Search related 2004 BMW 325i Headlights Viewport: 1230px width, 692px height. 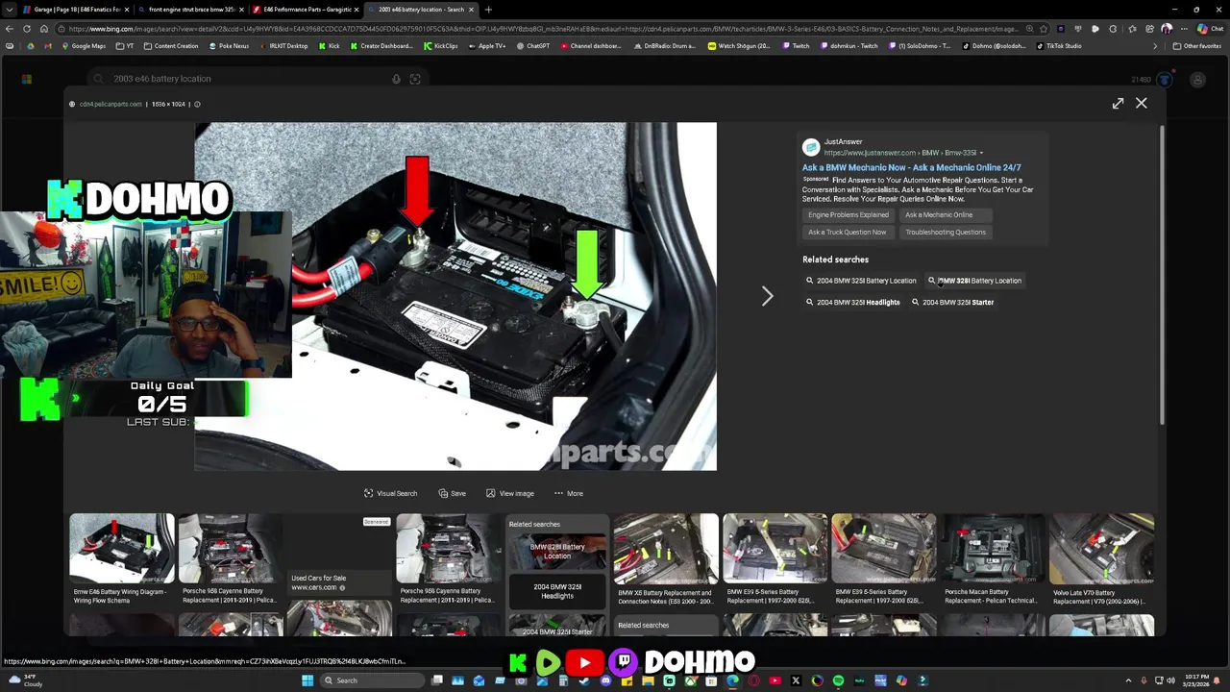(x=853, y=302)
